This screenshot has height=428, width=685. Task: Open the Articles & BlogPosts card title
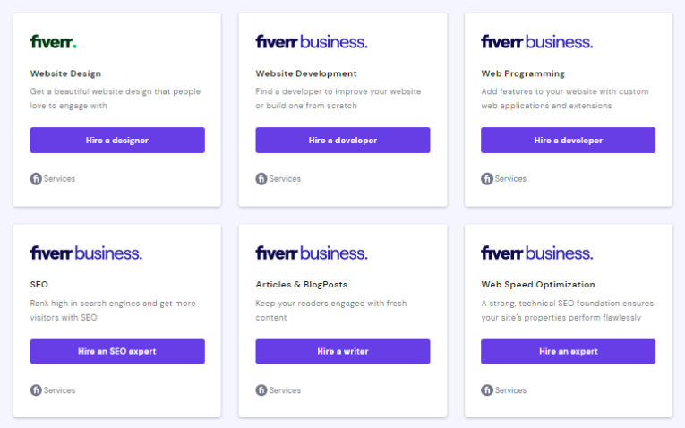coord(301,285)
